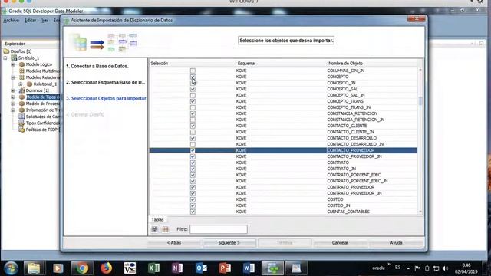Click the network tray icon
The image size is (491, 276).
(x=436, y=268)
